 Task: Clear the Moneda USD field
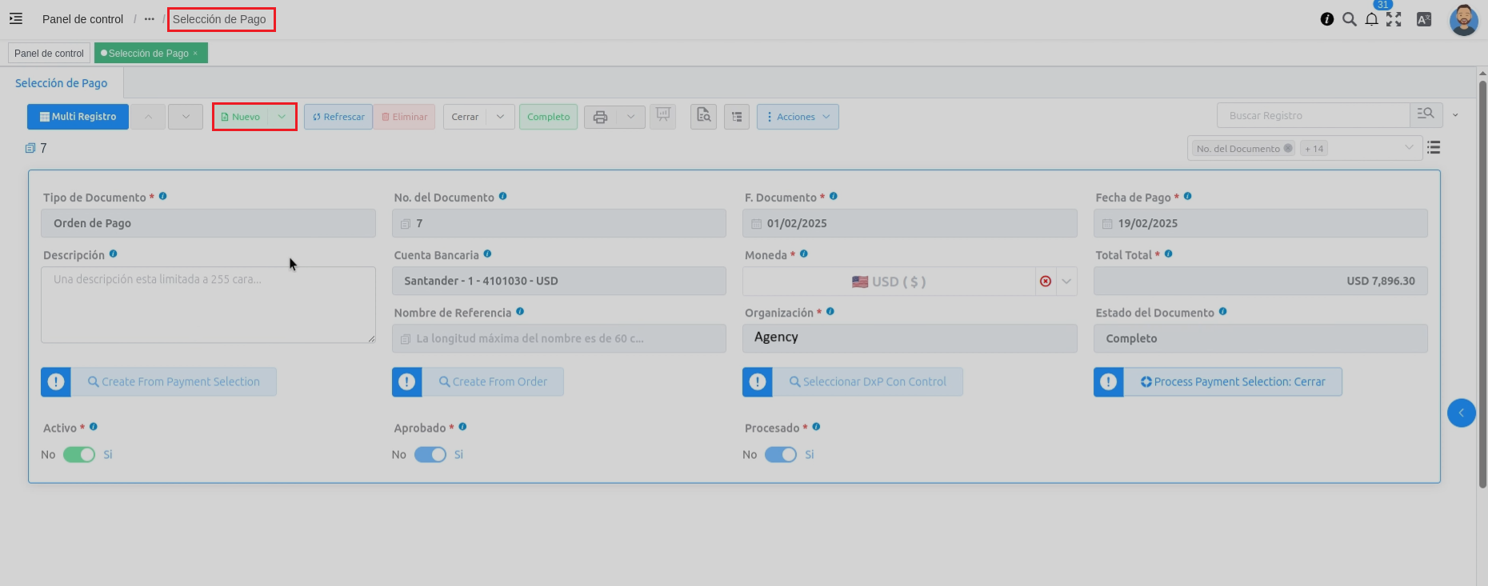pyautogui.click(x=1045, y=281)
